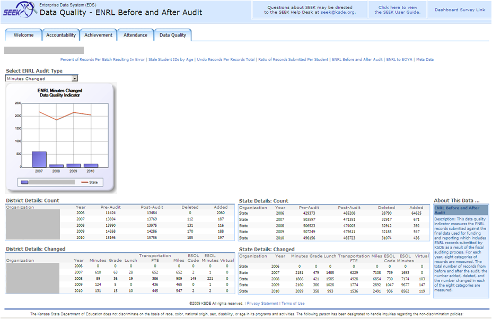Open Stale Student IDs by Age link

tap(171, 59)
